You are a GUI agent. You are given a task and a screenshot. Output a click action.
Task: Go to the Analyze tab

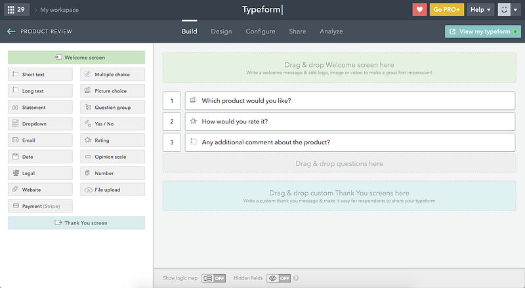click(331, 31)
